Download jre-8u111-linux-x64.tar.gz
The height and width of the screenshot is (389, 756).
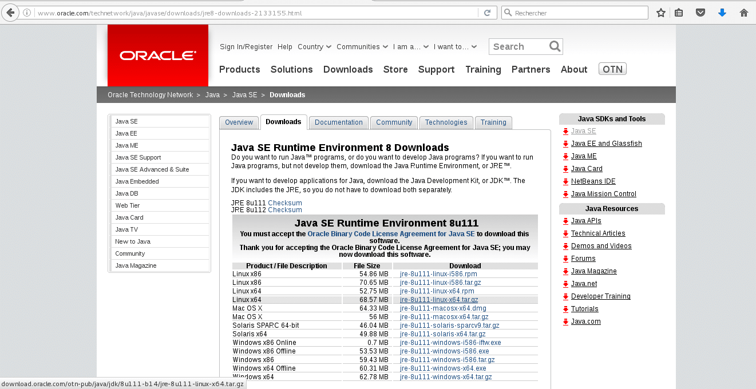(x=439, y=300)
